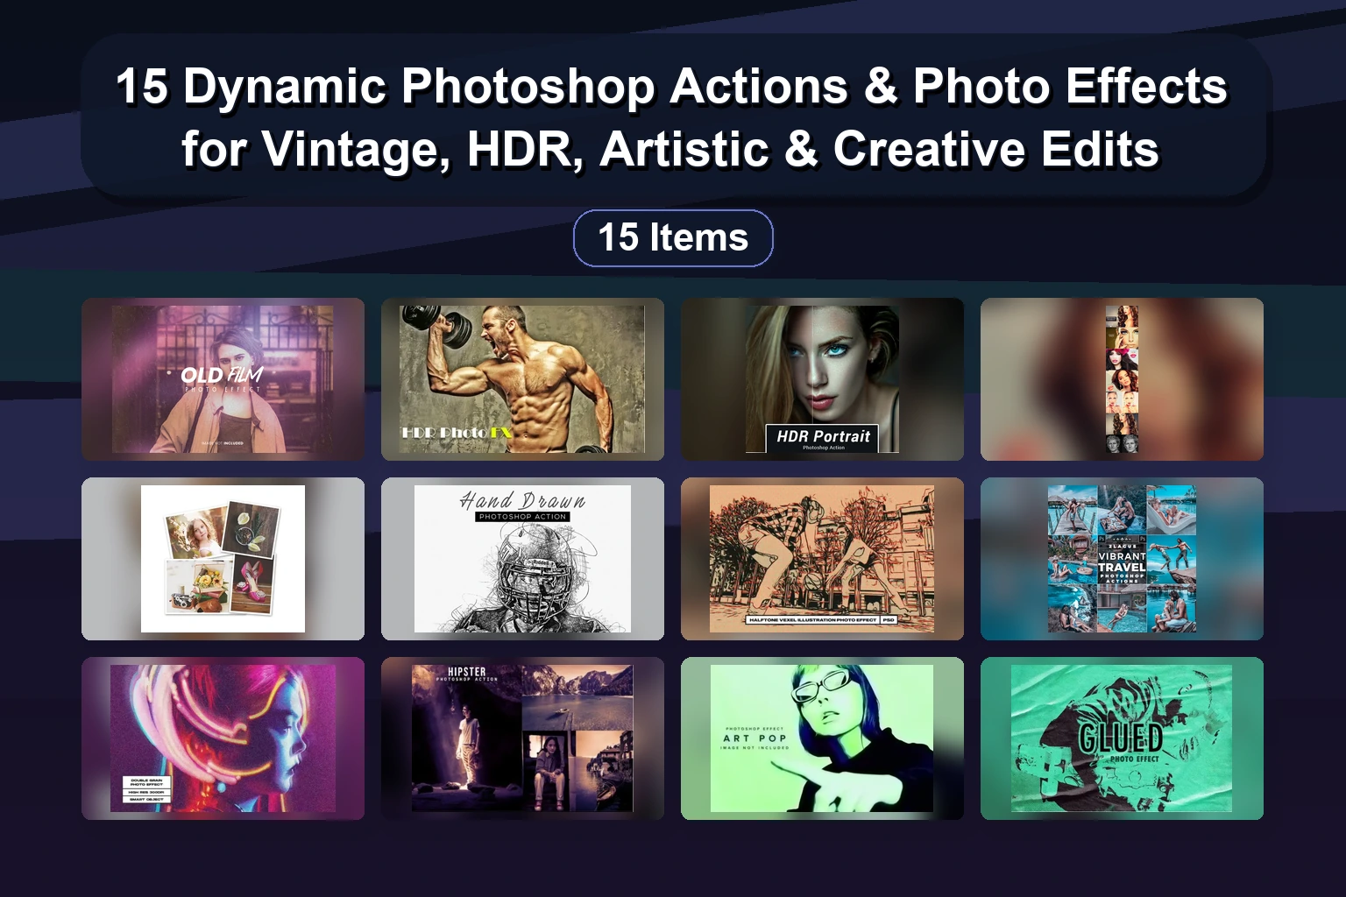This screenshot has width=1346, height=897.
Task: Select the Glued Photo Effect thumbnail
Action: (x=1122, y=738)
